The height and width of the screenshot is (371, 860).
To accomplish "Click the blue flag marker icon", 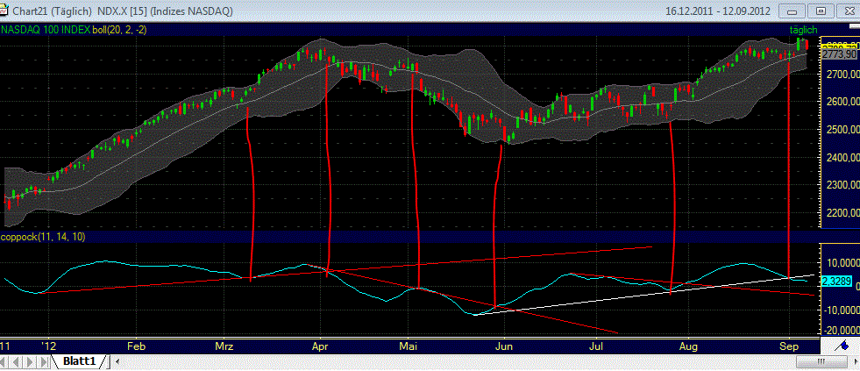I will pyautogui.click(x=840, y=344).
